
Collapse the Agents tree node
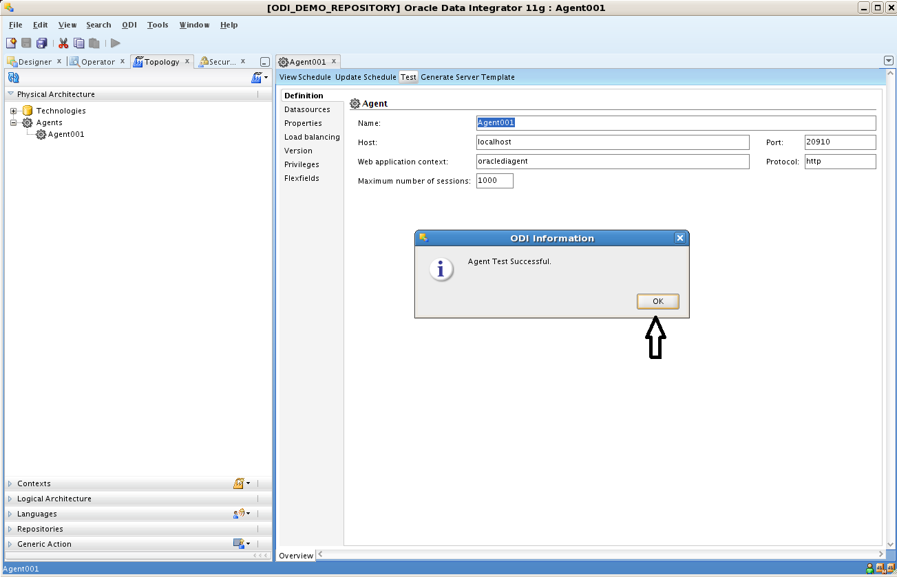pos(14,122)
